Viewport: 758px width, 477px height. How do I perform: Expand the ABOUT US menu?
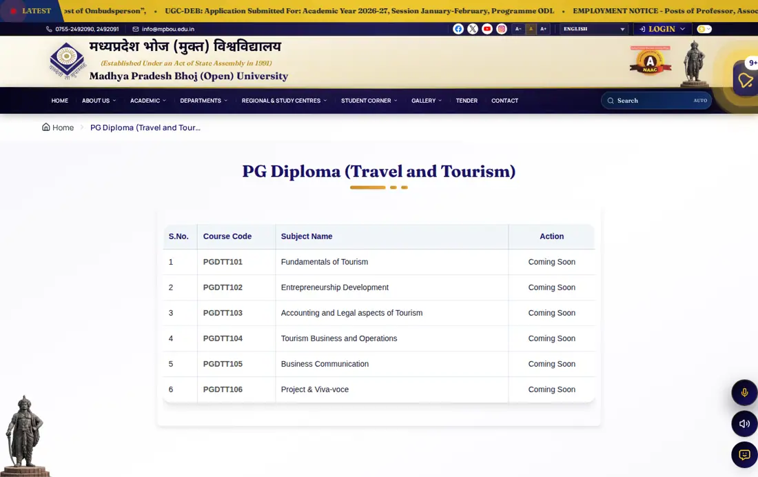click(x=99, y=101)
